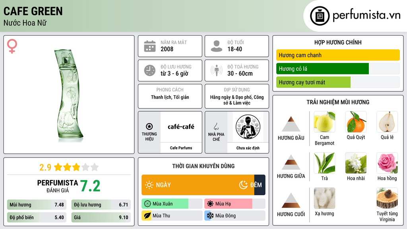Click the nose icon above Nhà Pha Chế

pyautogui.click(x=216, y=126)
